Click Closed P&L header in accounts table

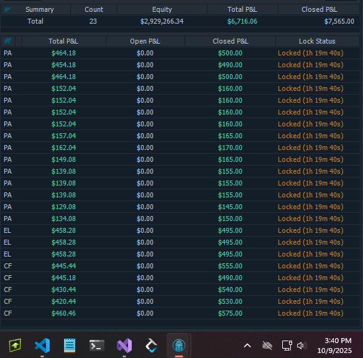pos(231,41)
